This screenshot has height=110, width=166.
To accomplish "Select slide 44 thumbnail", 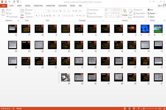I will click(66, 77).
